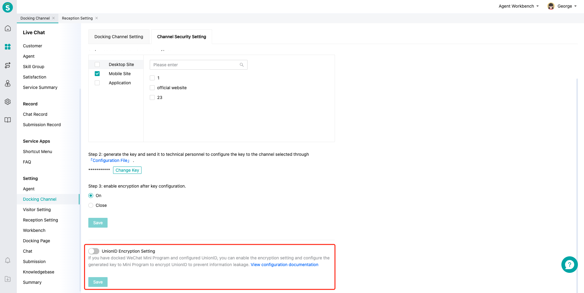Open the Live Chat grid icon

pyautogui.click(x=8, y=47)
